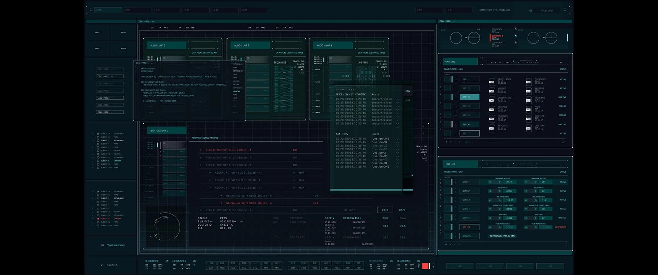Click the left arrow beside value 116
Screen dimensions: 658x275
click(526, 200)
